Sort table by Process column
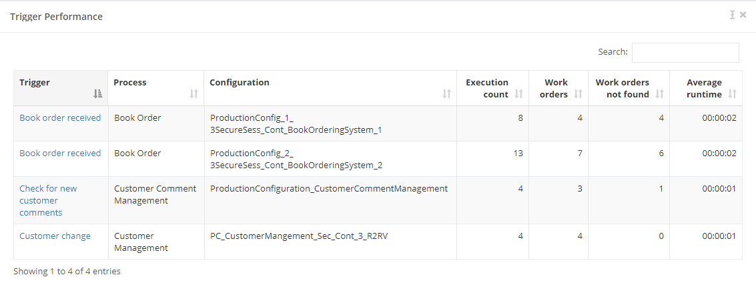This screenshot has height=307, width=756. click(155, 88)
